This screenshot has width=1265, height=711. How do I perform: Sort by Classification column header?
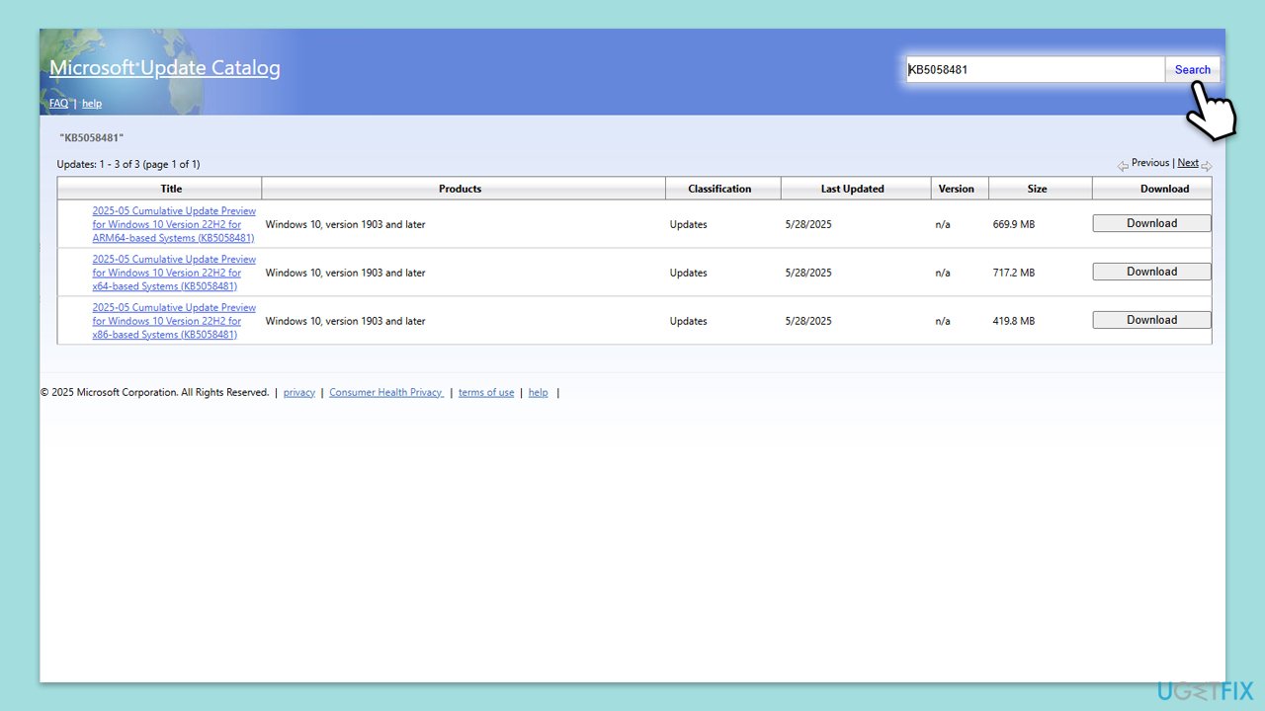pos(719,189)
